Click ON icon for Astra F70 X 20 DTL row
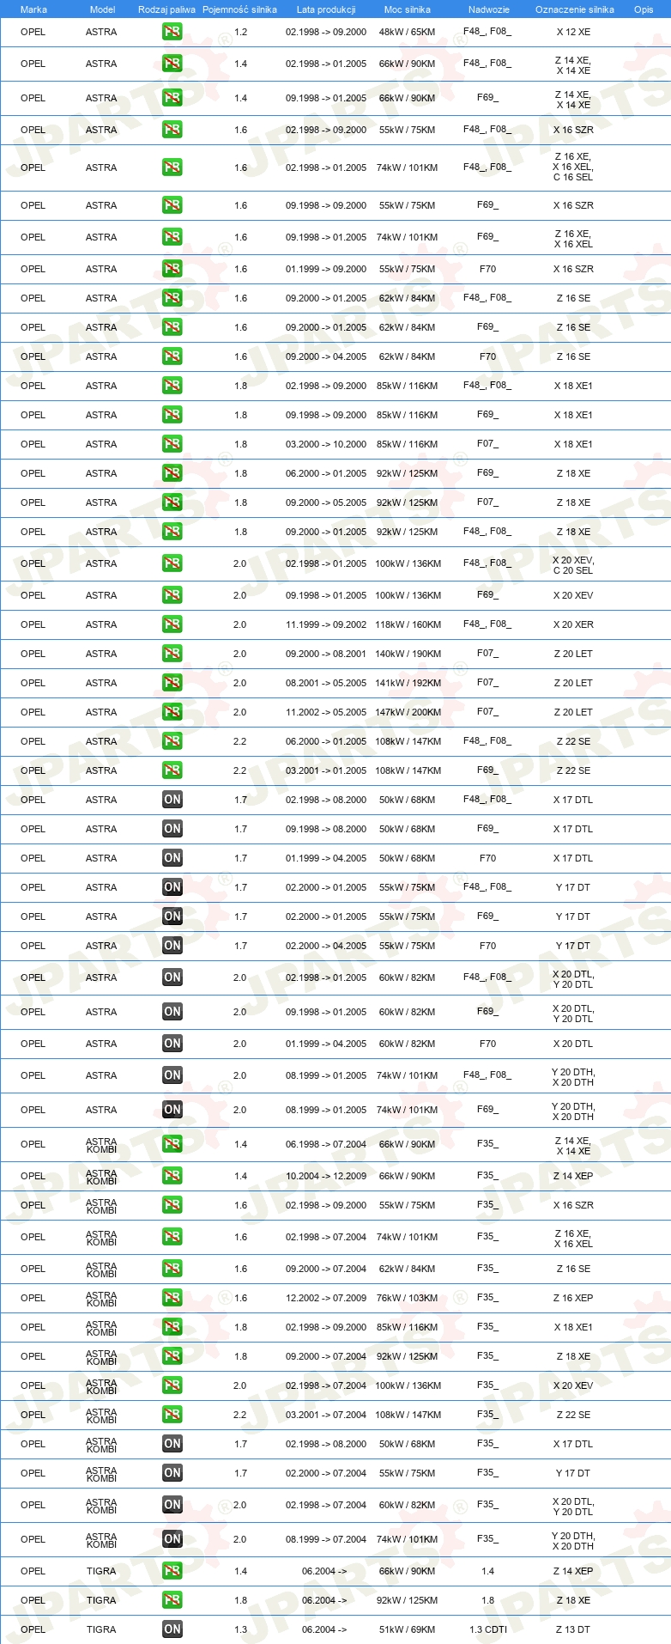This screenshot has width=671, height=1644. pyautogui.click(x=172, y=1044)
